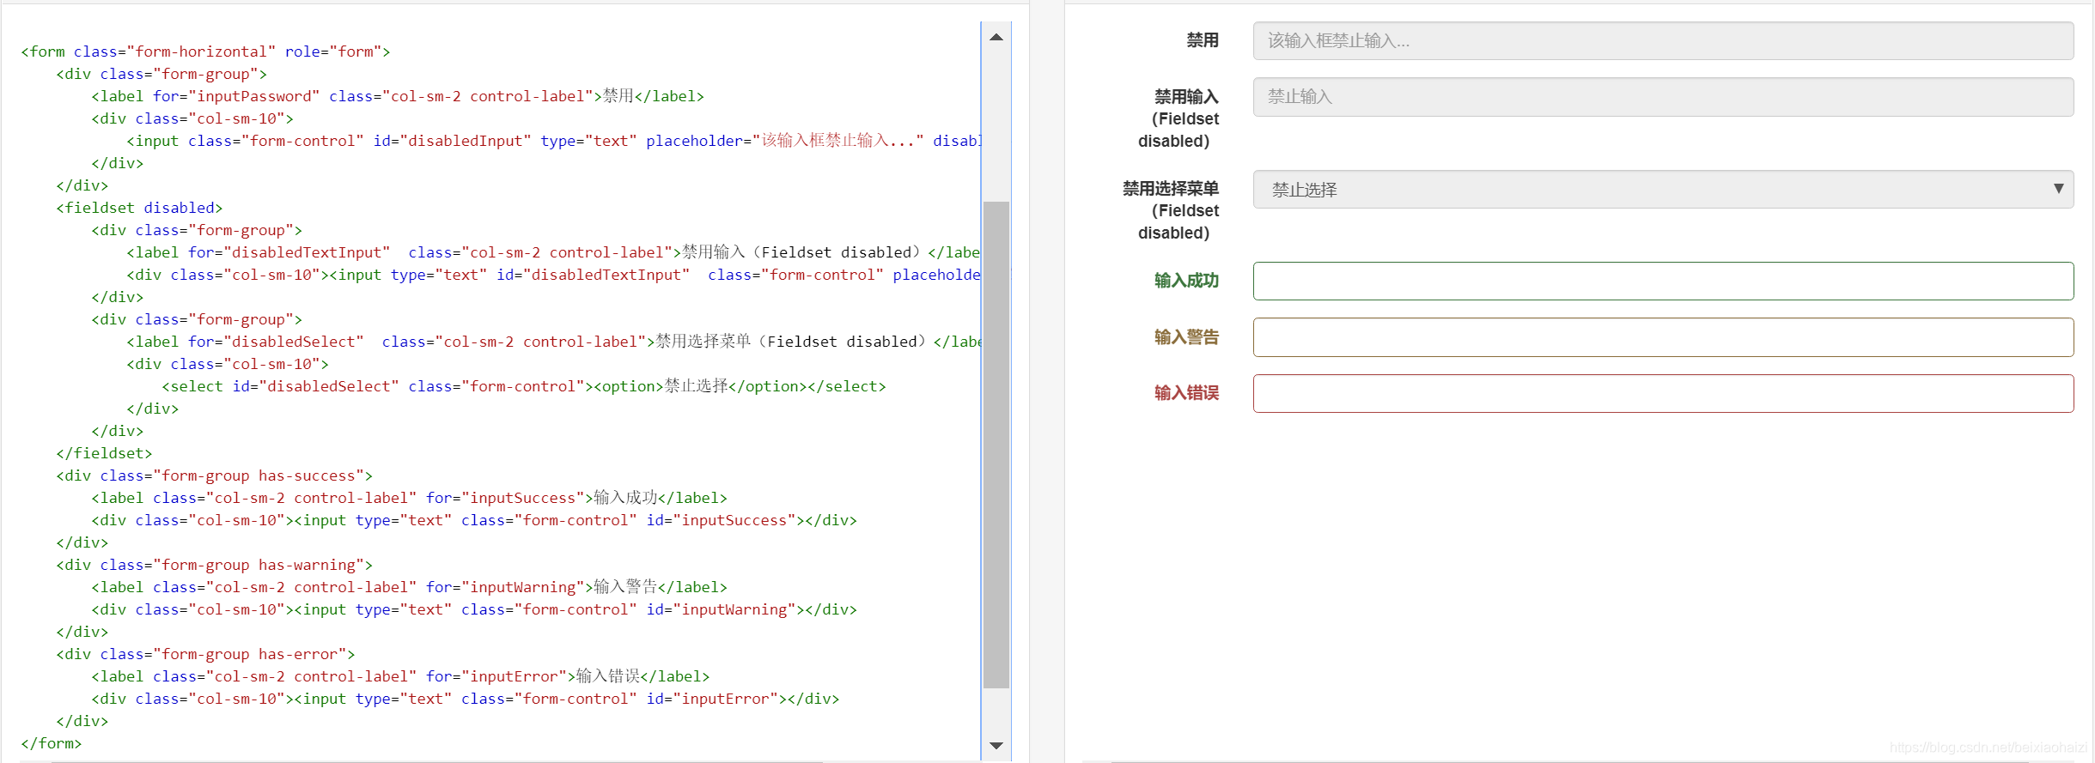Open the disabled select menu 禁止选择

click(x=1663, y=190)
